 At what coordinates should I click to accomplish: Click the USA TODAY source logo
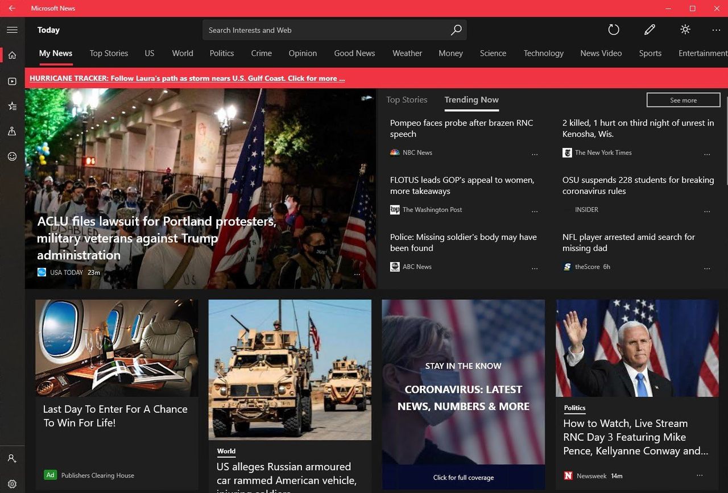coord(42,272)
